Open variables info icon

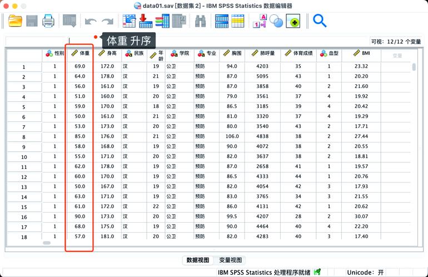click(x=162, y=21)
